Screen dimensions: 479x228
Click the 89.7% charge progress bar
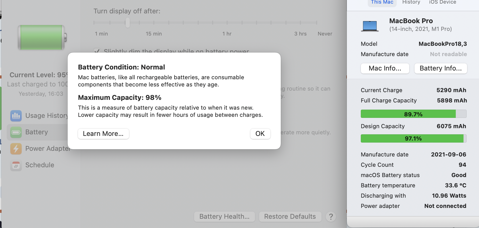(x=413, y=114)
